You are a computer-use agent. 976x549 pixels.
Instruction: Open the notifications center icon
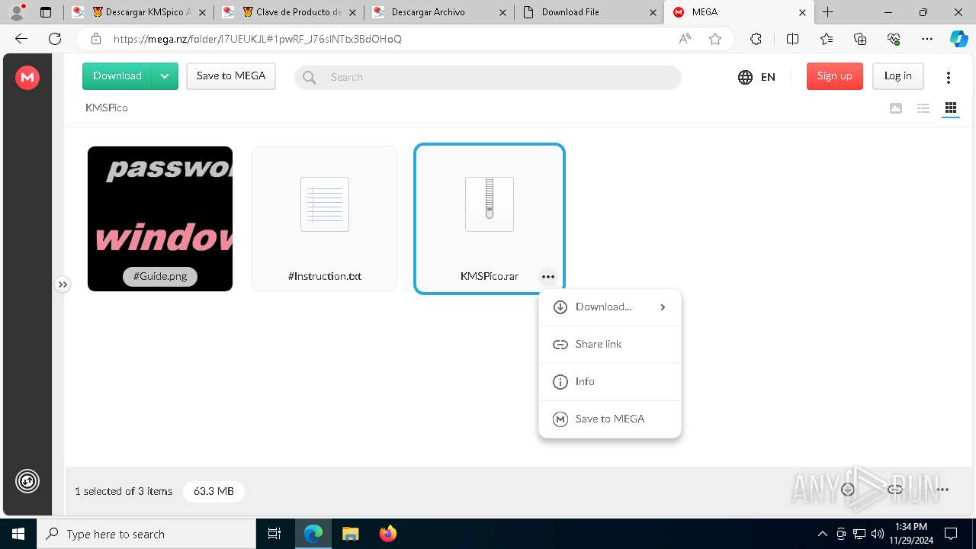[951, 534]
